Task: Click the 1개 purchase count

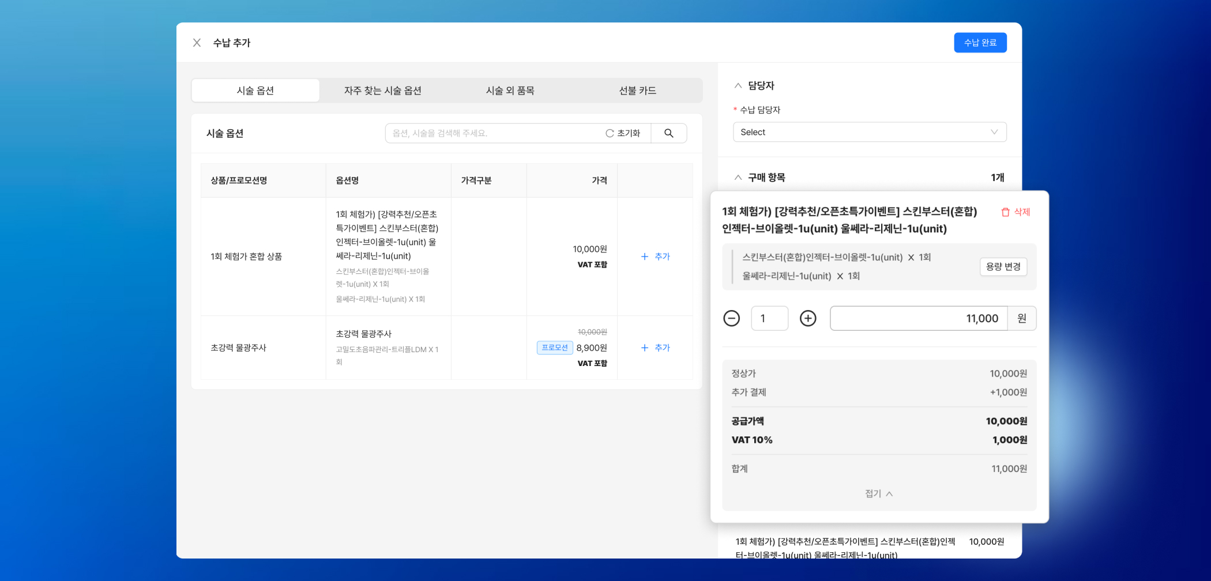Action: 997,178
